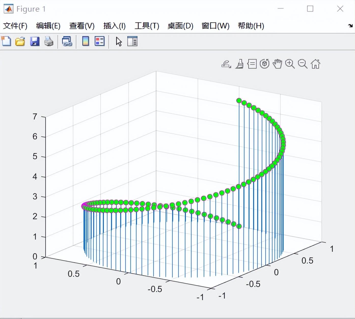The image size is (355, 319).
Task: Maximize the Figure 1 window
Action: (x=310, y=9)
